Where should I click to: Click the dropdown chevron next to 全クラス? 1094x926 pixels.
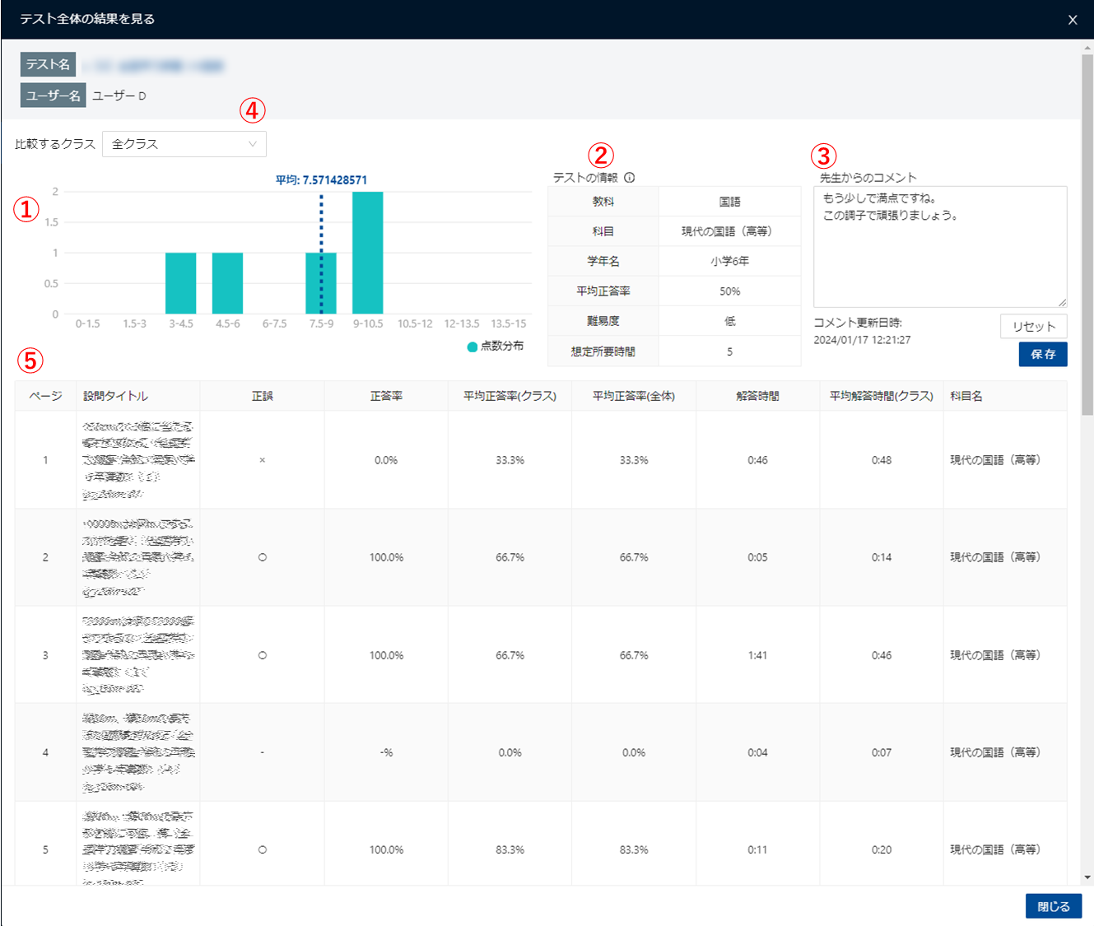(253, 144)
